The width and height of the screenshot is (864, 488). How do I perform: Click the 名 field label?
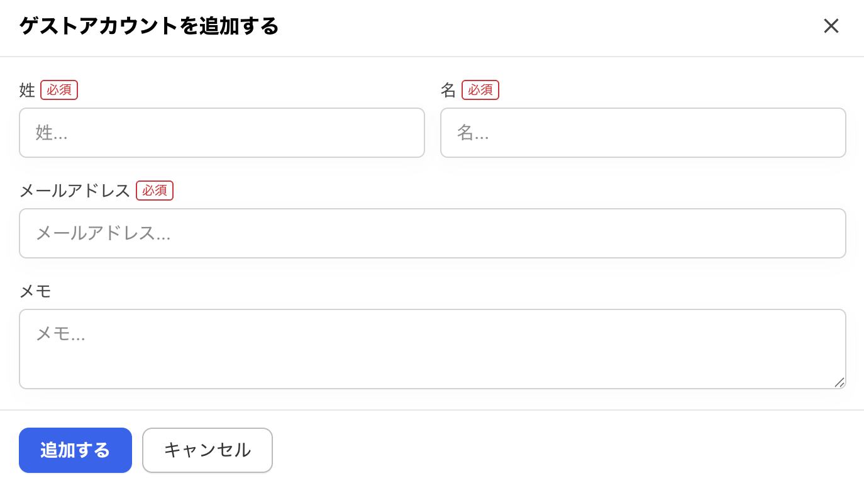(x=448, y=90)
